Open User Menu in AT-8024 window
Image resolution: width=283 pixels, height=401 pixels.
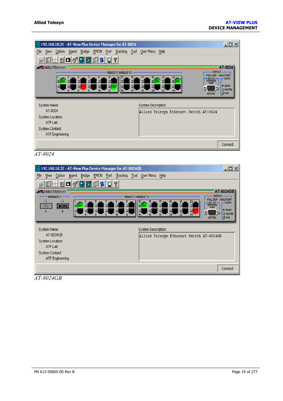pos(148,52)
